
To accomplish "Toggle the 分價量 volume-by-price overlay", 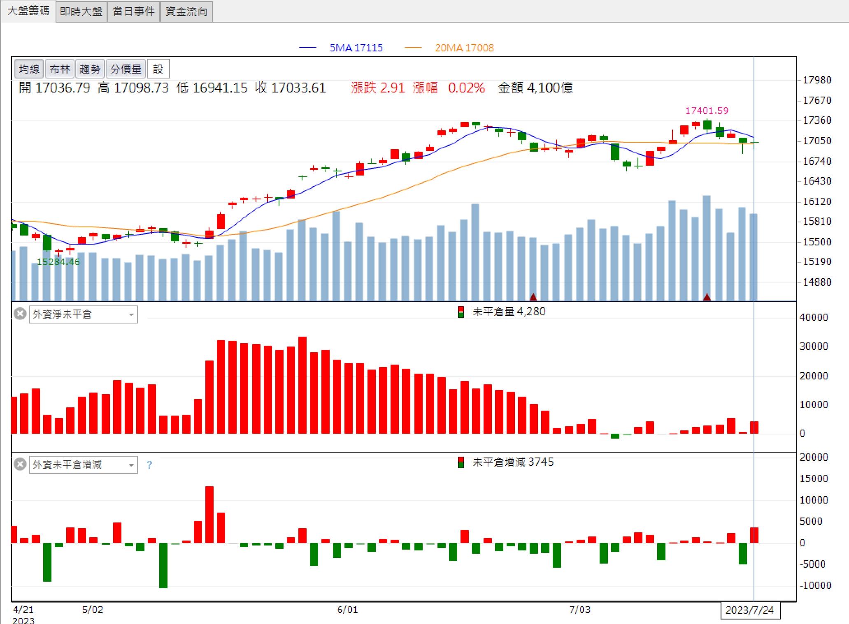I will [126, 69].
